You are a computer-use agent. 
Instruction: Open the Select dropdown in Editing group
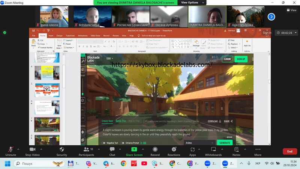pos(233,48)
